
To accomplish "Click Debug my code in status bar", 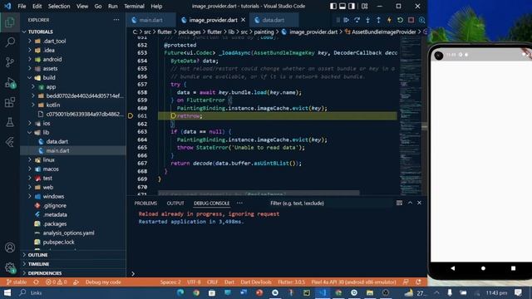I will 103,282.
